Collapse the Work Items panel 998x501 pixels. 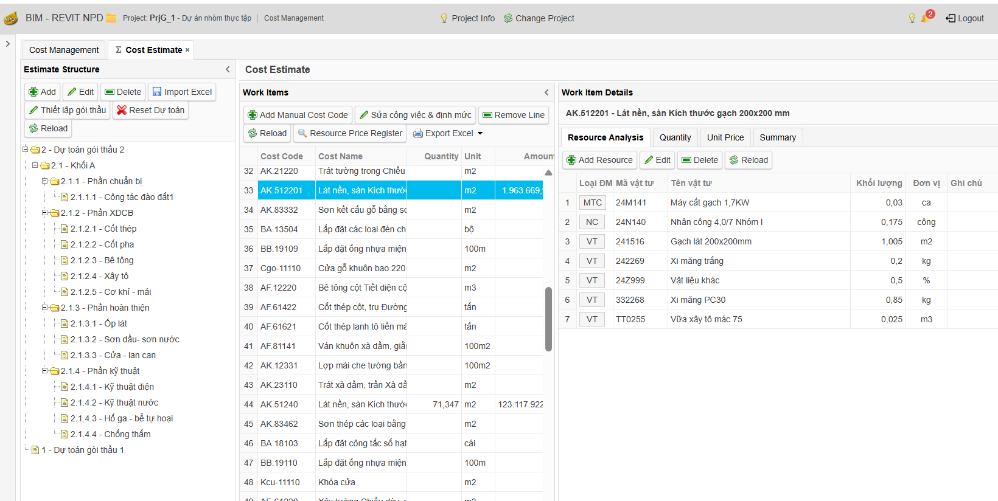pyautogui.click(x=546, y=92)
